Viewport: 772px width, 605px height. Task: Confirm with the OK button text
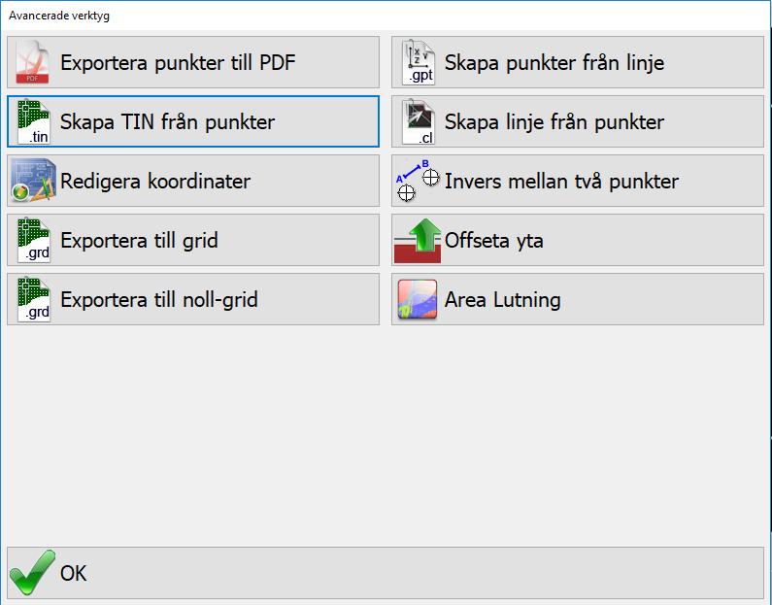pos(74,573)
